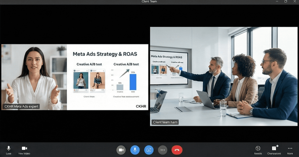Open the Reeels grid icon
The height and width of the screenshot is (157, 299).
click(258, 148)
